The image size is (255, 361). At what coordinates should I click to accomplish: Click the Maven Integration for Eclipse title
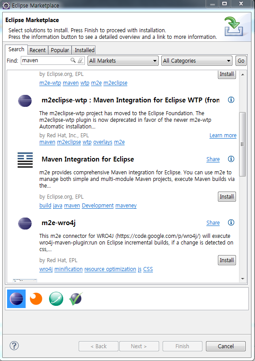point(88,159)
